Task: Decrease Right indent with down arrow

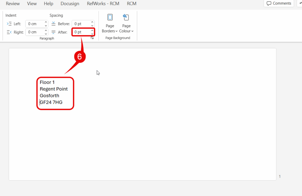Action: pos(46,34)
